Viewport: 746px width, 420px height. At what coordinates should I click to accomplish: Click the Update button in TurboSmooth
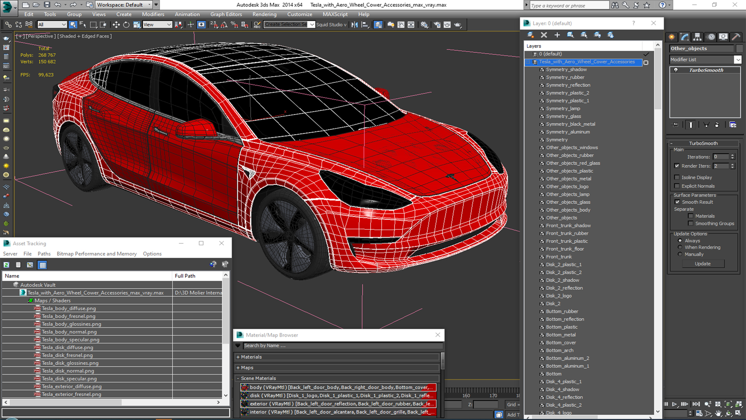tap(703, 264)
